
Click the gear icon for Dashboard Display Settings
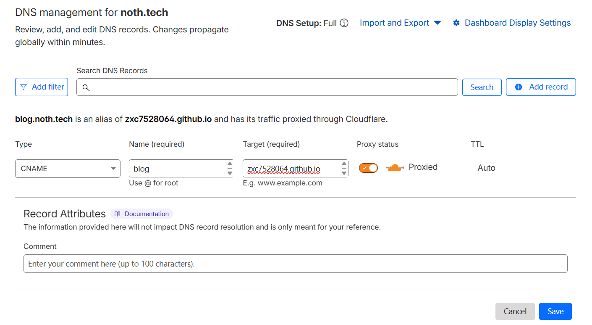pyautogui.click(x=456, y=23)
